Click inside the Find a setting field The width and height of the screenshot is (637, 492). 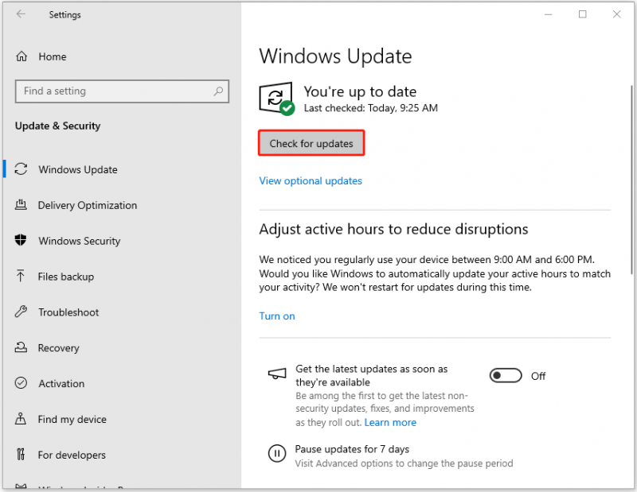click(122, 91)
